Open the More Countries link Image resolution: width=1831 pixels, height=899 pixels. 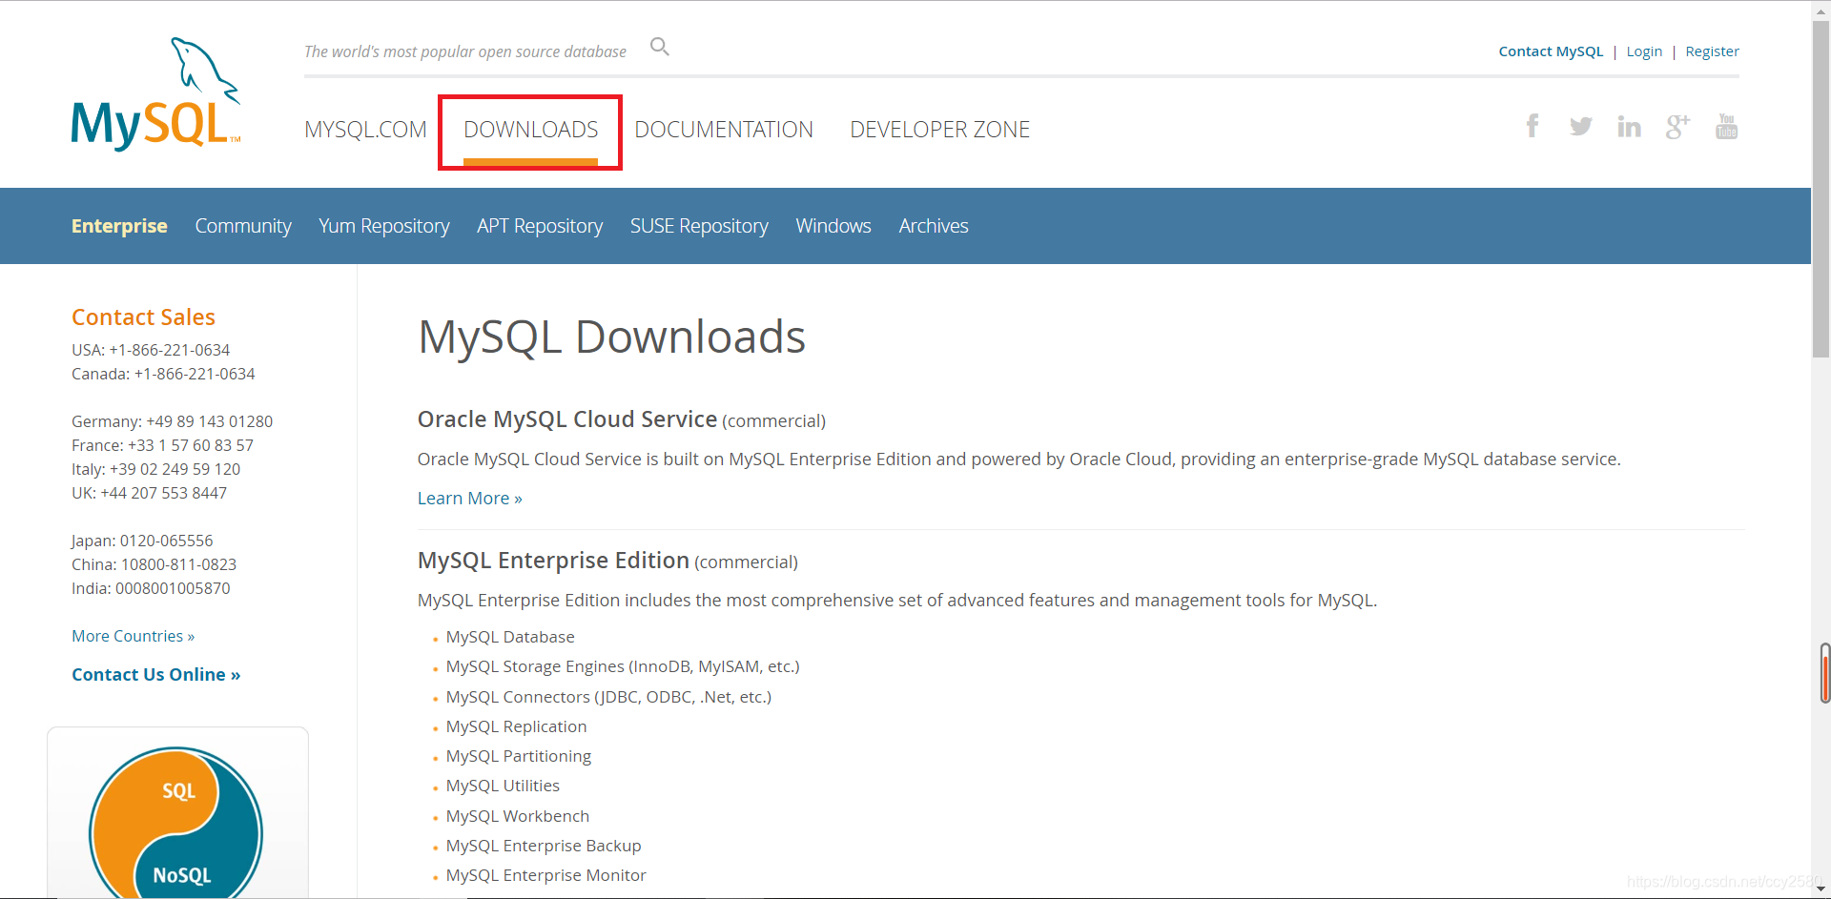coord(134,636)
